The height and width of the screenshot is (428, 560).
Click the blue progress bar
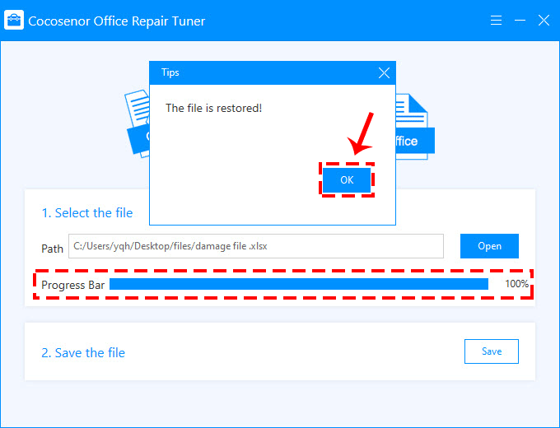point(299,284)
